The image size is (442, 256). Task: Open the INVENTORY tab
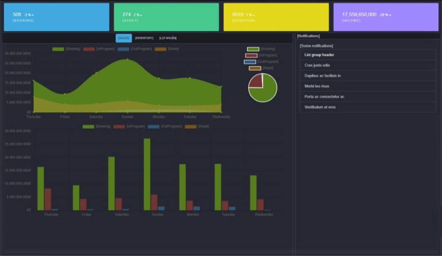pyautogui.click(x=144, y=38)
